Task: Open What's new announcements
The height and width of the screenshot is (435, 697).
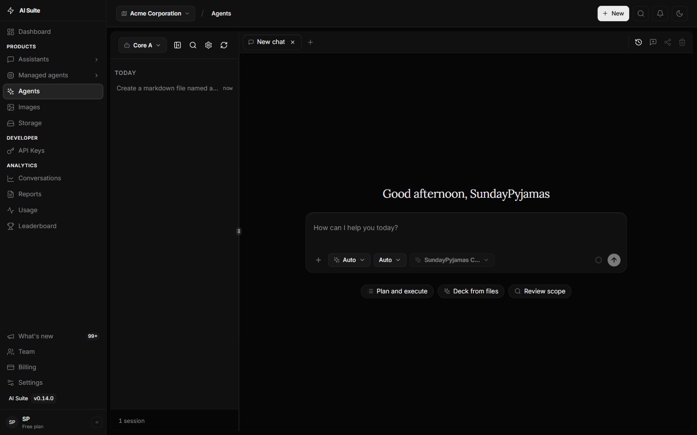Action: [53, 336]
